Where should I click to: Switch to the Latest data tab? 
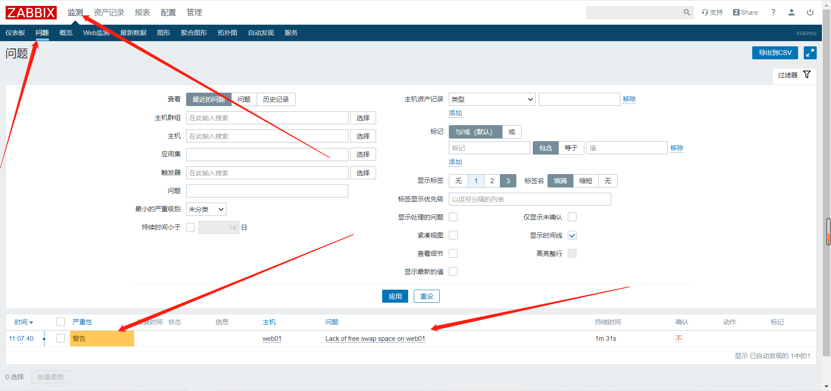tap(133, 33)
